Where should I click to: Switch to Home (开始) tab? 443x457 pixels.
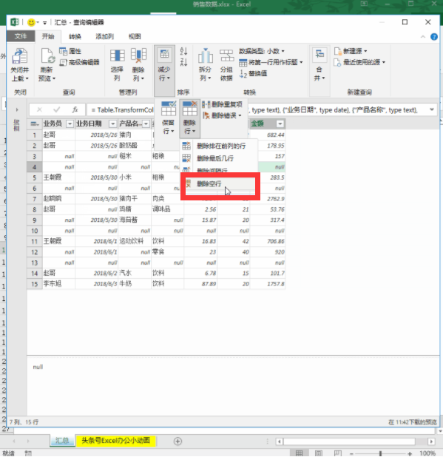[48, 36]
